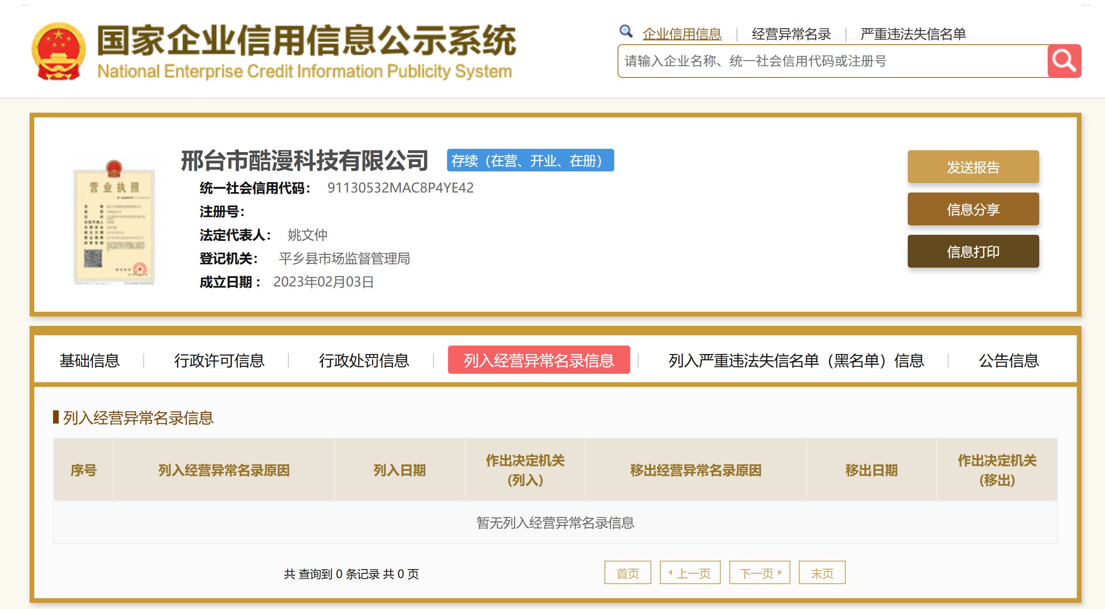Image resolution: width=1105 pixels, height=609 pixels.
Task: Click registration authority 平乡县市场监督管理局
Action: (344, 258)
